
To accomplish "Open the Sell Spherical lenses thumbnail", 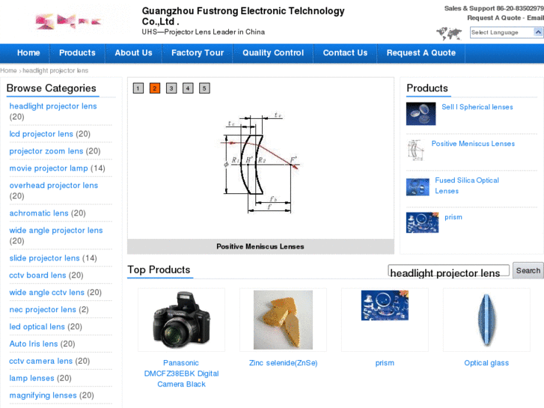I will [421, 114].
